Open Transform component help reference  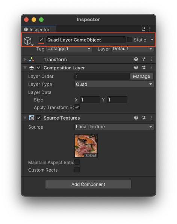(x=136, y=59)
